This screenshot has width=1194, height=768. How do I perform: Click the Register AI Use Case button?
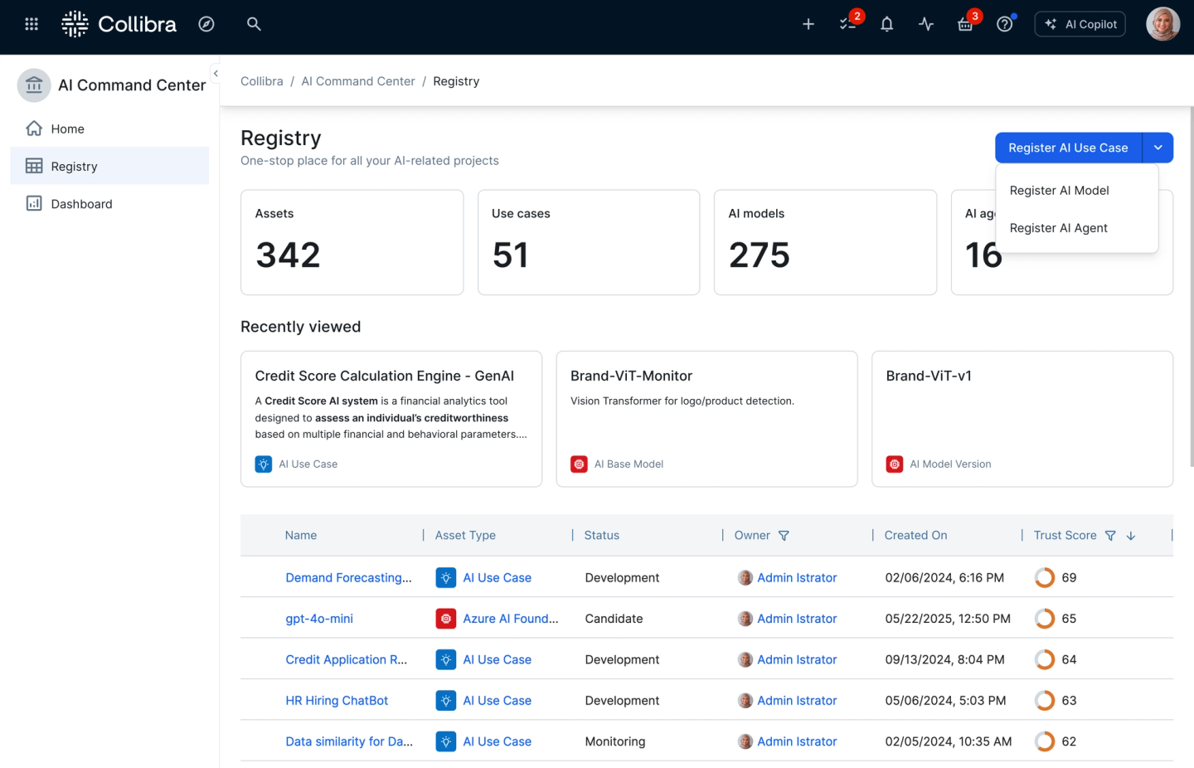(x=1067, y=148)
